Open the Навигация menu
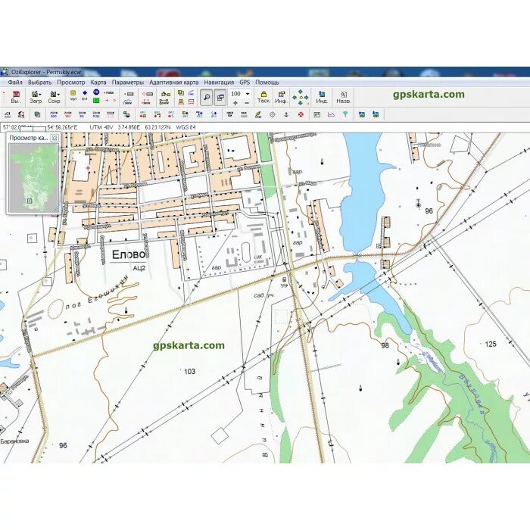This screenshot has width=530, height=530. [x=219, y=82]
